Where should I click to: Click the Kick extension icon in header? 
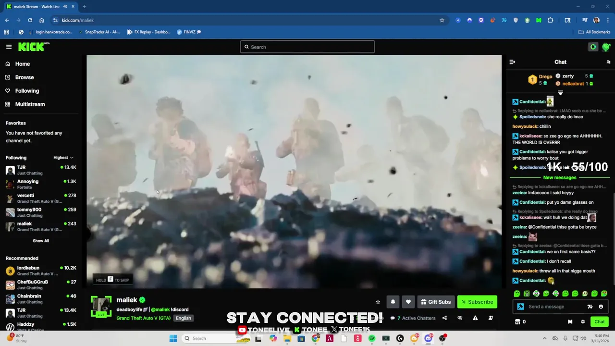[x=593, y=47]
